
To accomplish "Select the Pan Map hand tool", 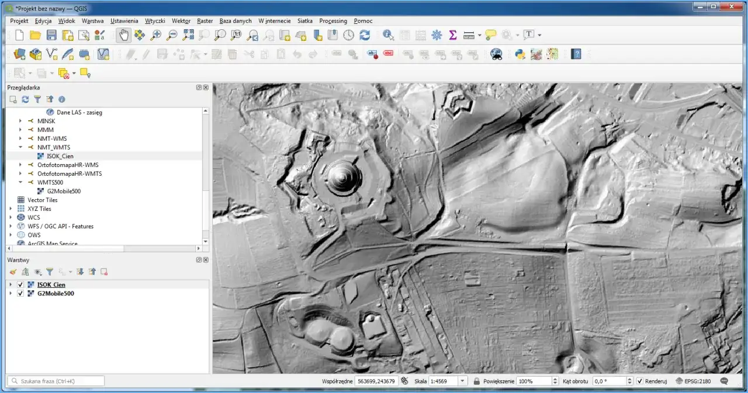I will [x=123, y=35].
